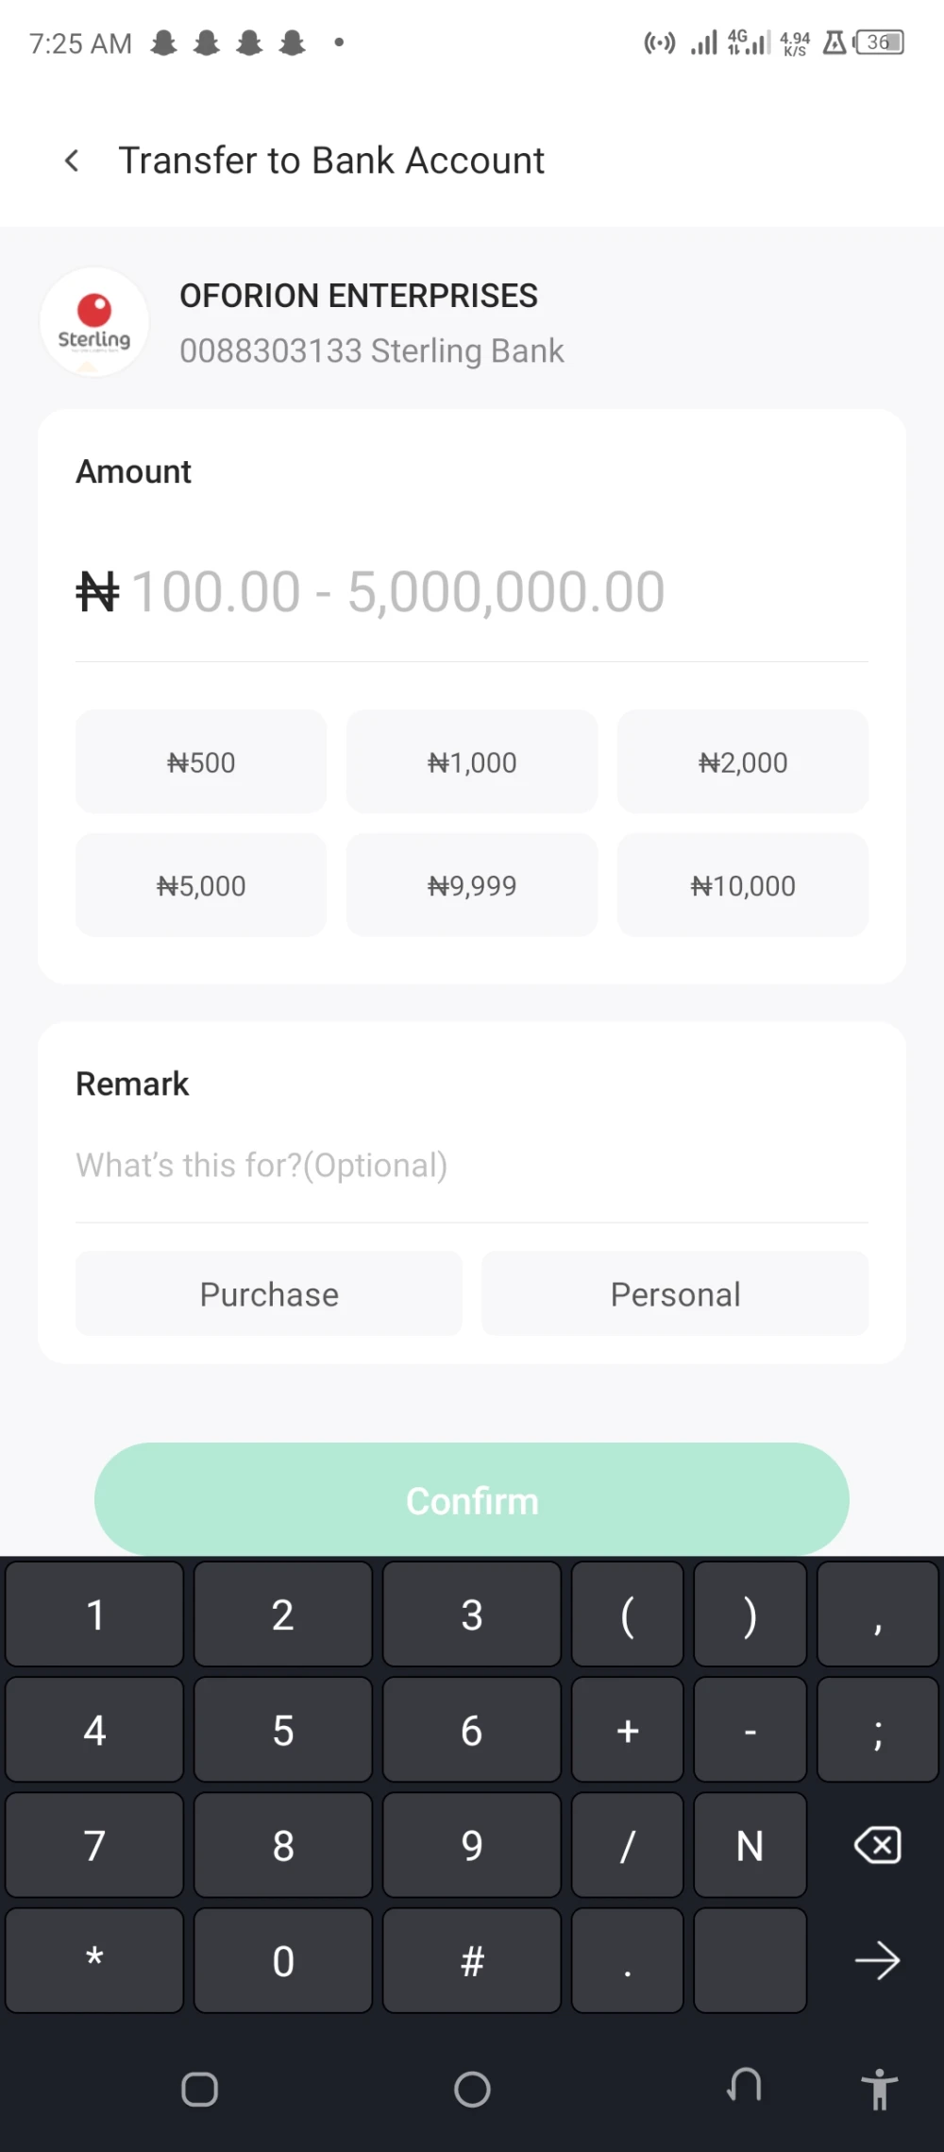
Task: Tap the Android home circle button
Action: click(472, 2090)
